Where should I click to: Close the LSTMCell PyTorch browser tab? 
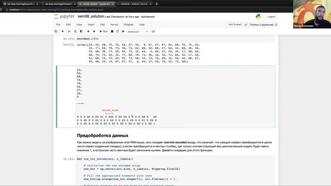coord(151,4)
